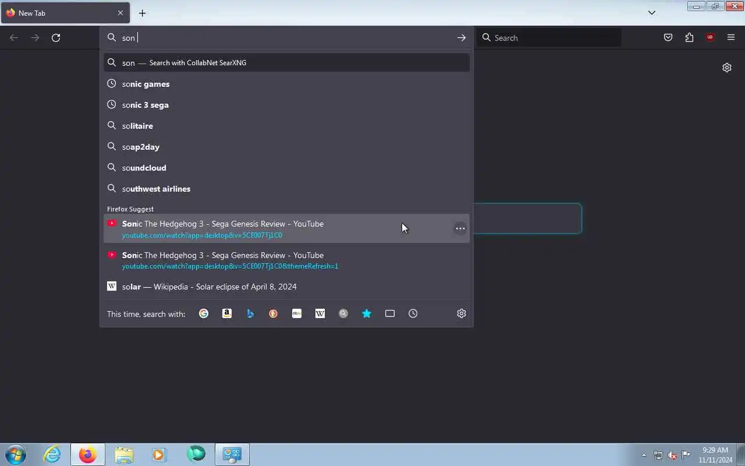The height and width of the screenshot is (466, 745).
Task: Open search settings gear in dropdown
Action: click(x=462, y=313)
